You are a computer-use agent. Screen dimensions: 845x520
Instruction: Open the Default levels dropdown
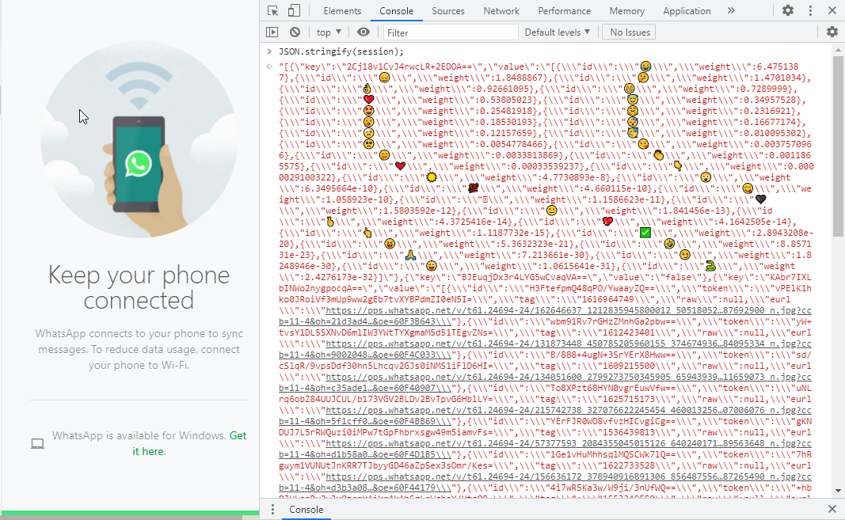[x=558, y=32]
